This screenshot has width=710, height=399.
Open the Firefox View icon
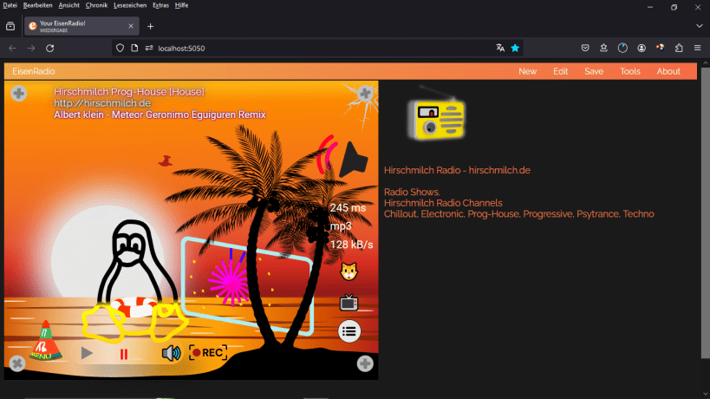pyautogui.click(x=10, y=26)
